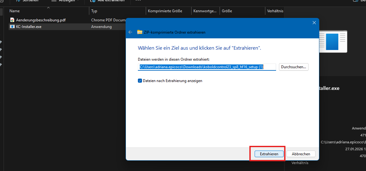The height and width of the screenshot is (171, 366).
Task: Click the Verhältnis column header
Action: (275, 11)
